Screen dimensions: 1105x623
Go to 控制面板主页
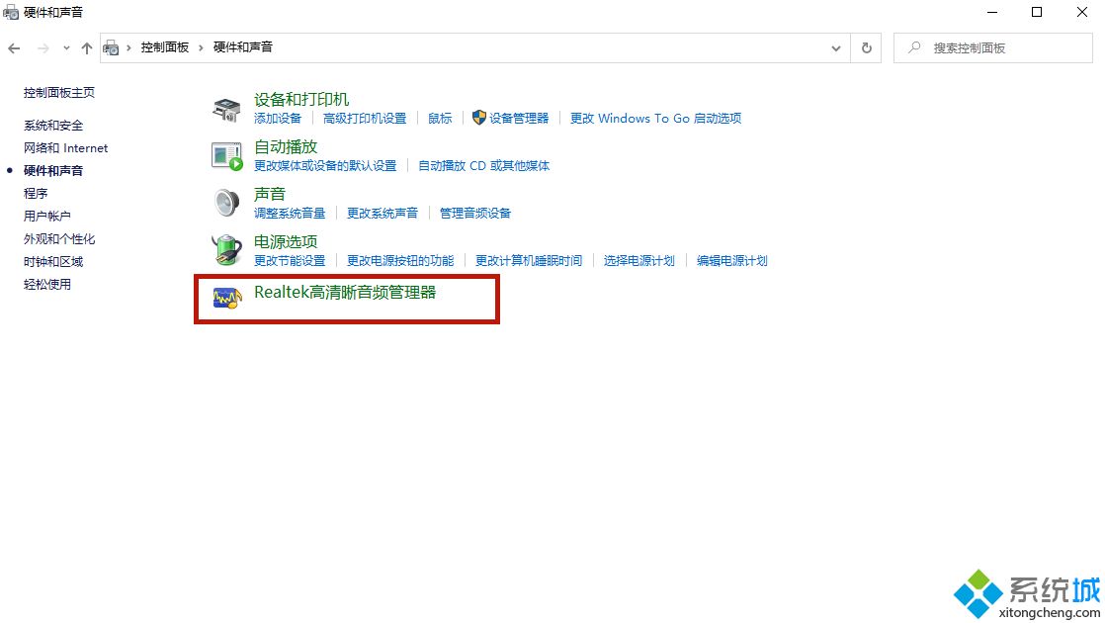coord(59,93)
